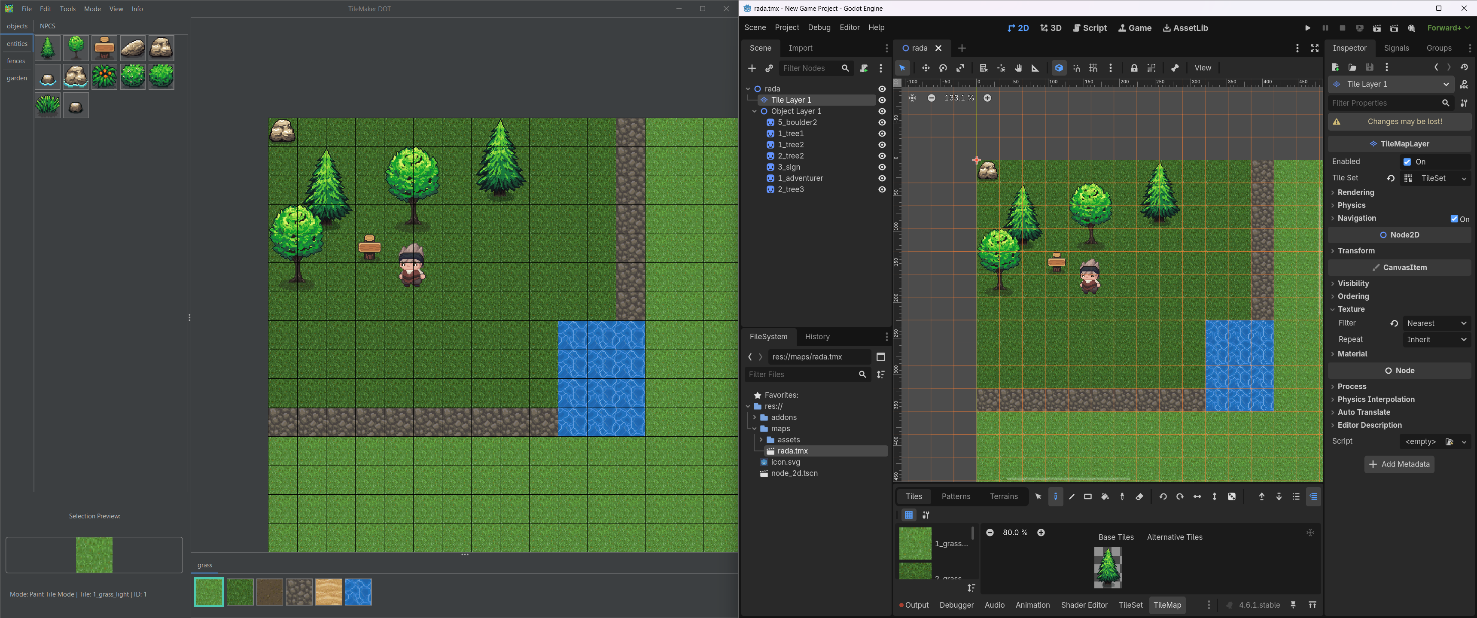Screen dimensions: 1477x618
Task: Select the water tile swatch
Action: (x=358, y=592)
